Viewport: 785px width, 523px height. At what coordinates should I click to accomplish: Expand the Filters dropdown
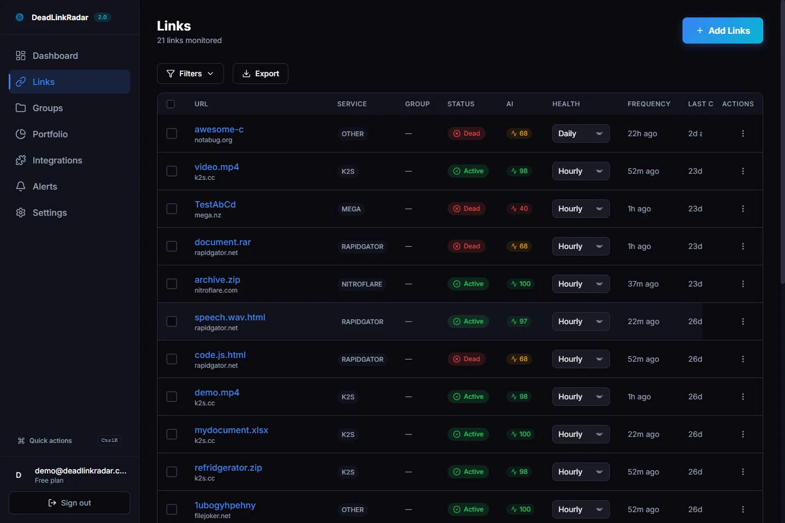190,74
